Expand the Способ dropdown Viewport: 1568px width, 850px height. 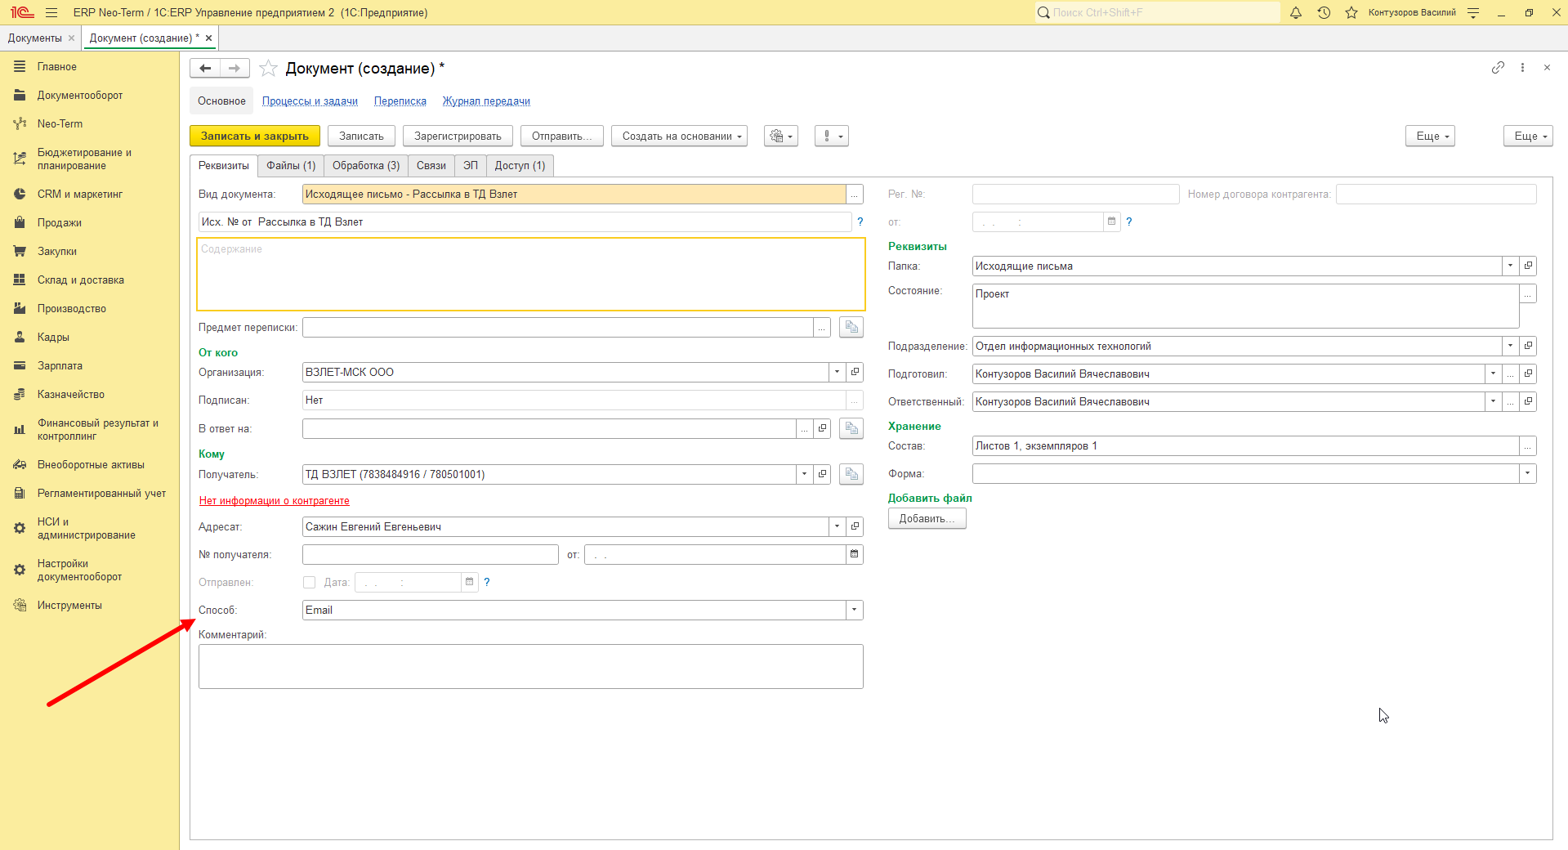[855, 610]
